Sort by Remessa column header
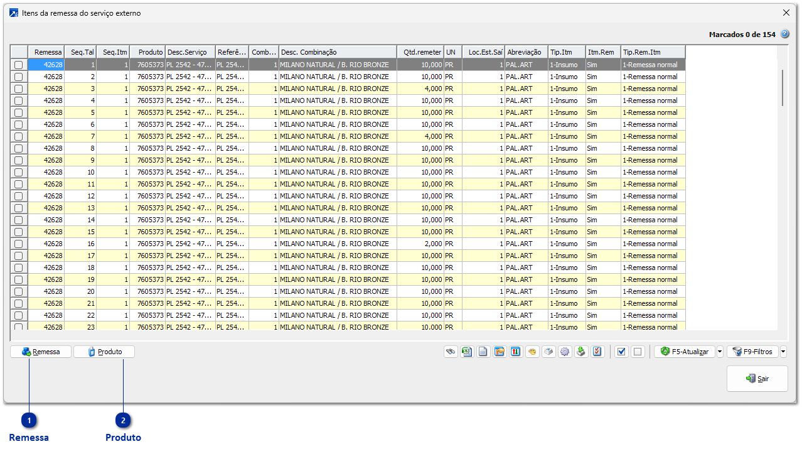802x454 pixels. [x=46, y=52]
